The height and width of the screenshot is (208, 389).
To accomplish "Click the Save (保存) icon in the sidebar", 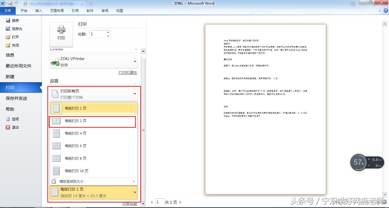I will (x=8, y=20).
